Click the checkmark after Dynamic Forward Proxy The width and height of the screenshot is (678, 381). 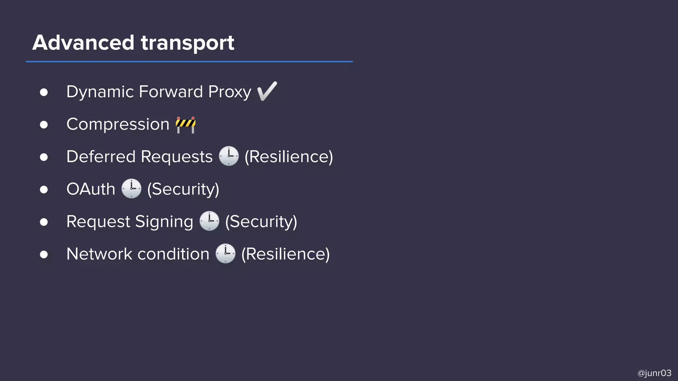click(x=267, y=91)
